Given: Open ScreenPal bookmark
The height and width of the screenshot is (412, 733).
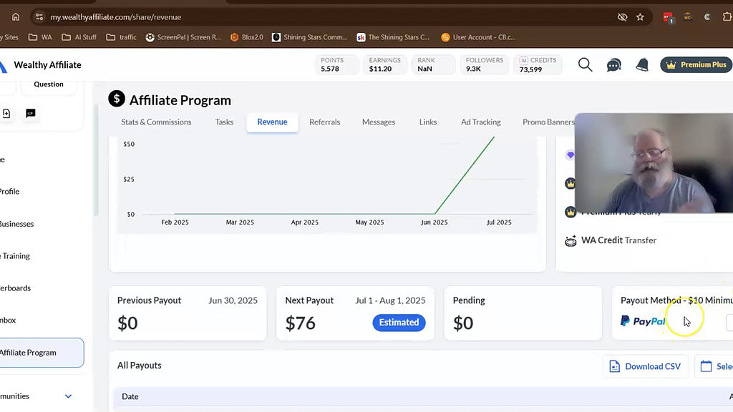Looking at the screenshot, I should [183, 37].
